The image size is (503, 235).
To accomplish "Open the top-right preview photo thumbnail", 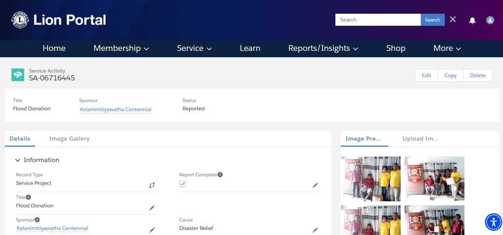I will pyautogui.click(x=434, y=179).
